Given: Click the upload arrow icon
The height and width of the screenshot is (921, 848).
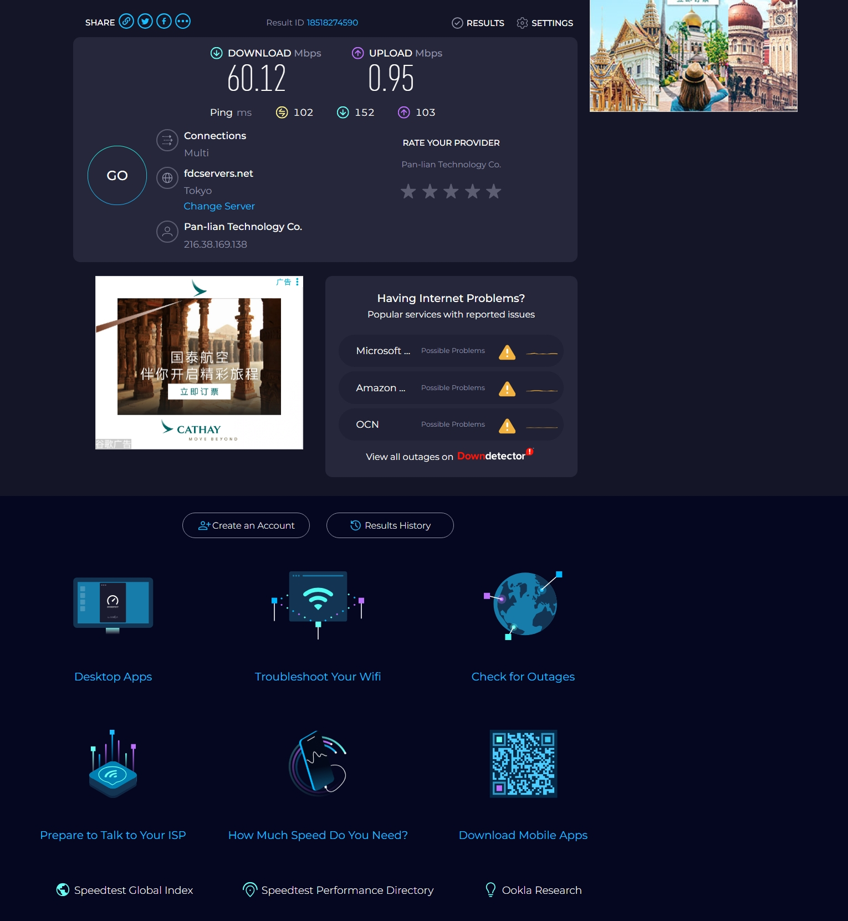Looking at the screenshot, I should tap(358, 53).
